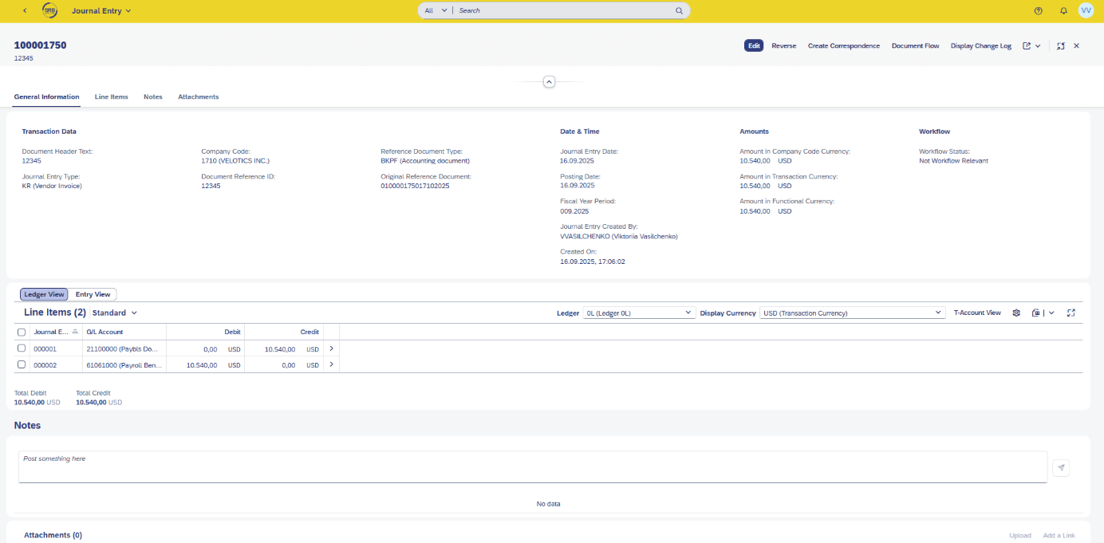Maximize the line items table
Screen dimensions: 1104x543
pyautogui.click(x=1071, y=313)
